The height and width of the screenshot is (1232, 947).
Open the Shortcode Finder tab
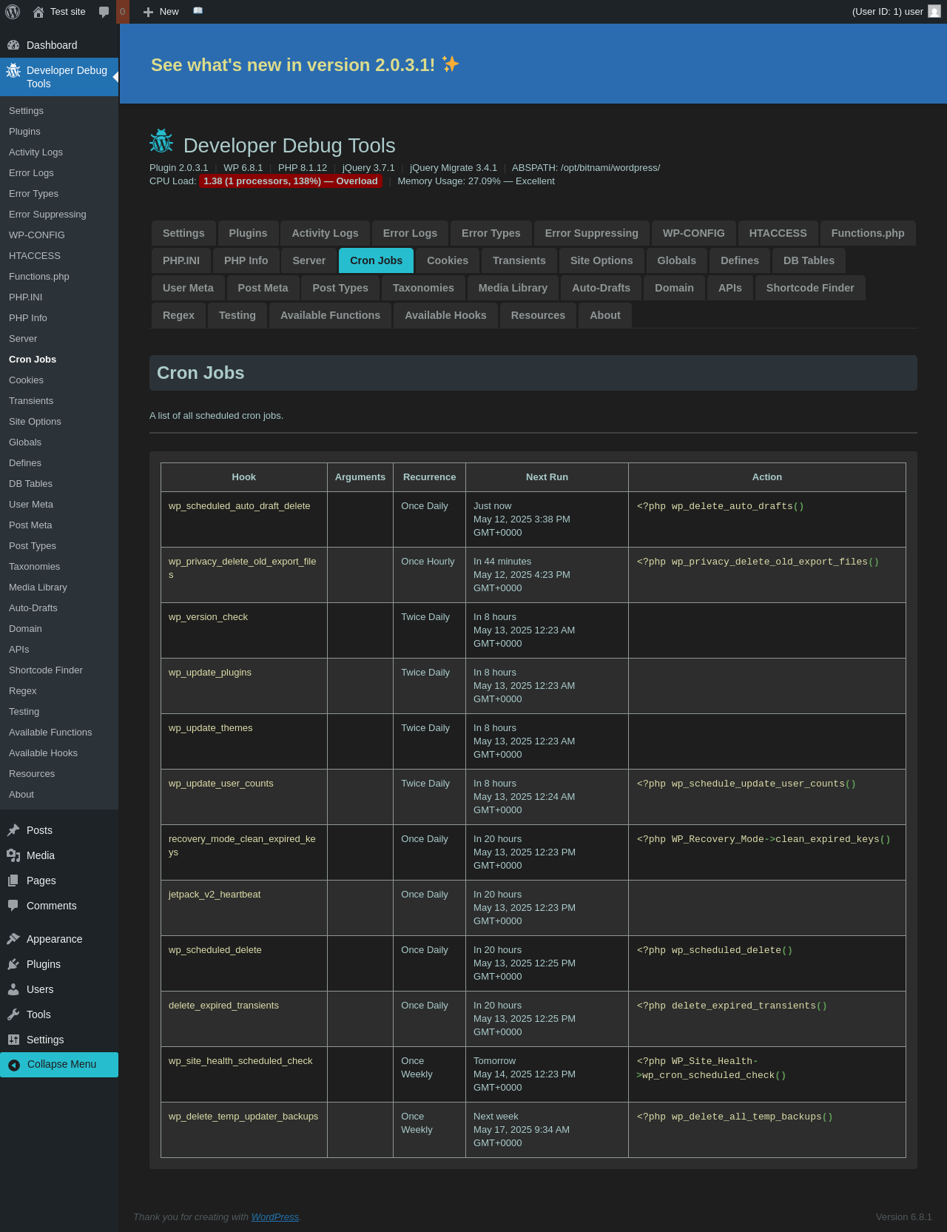tap(809, 288)
